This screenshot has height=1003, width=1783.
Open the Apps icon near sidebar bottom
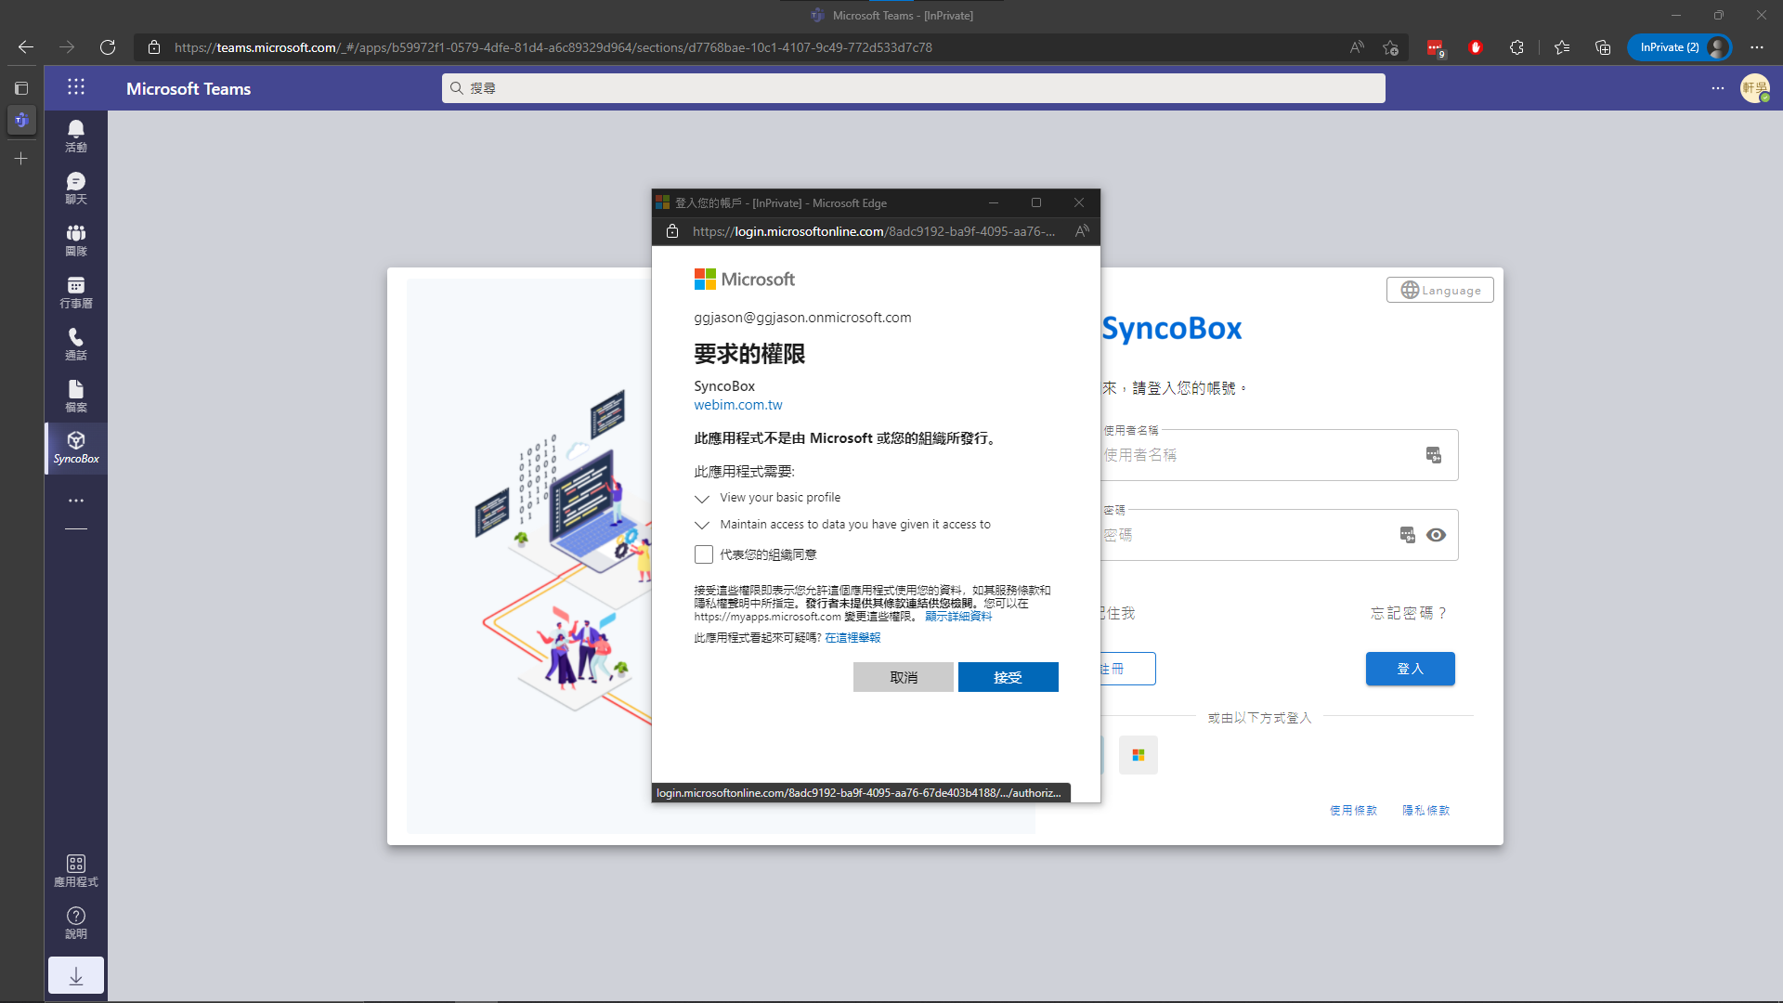(76, 870)
